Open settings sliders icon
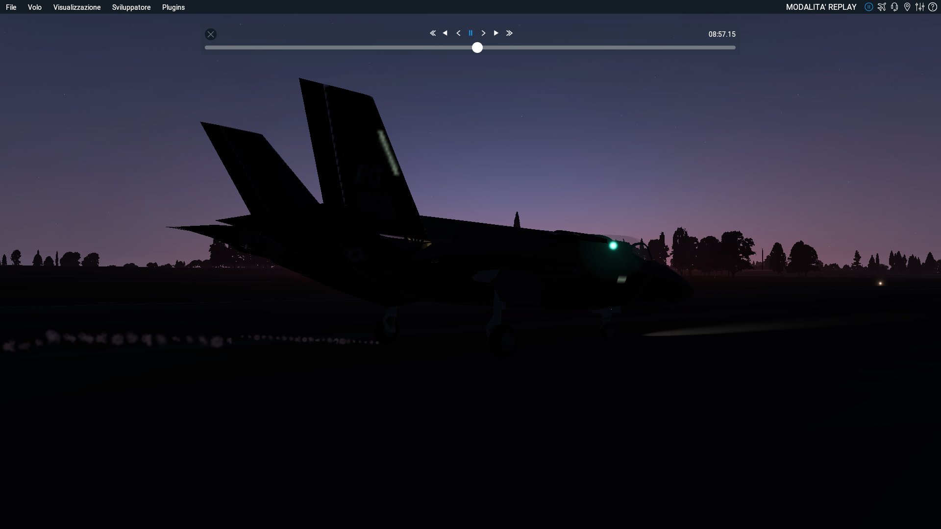This screenshot has height=529, width=941. click(920, 7)
